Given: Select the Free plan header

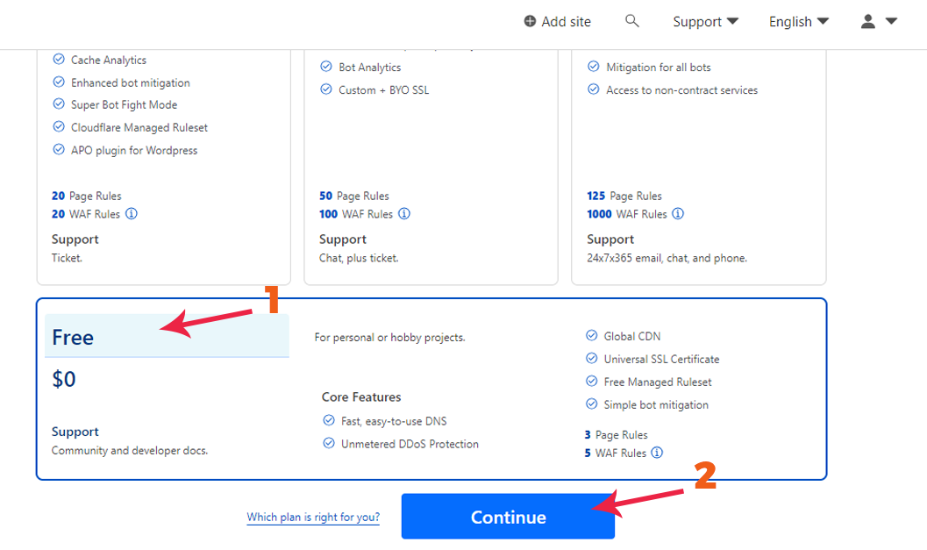Looking at the screenshot, I should pos(167,337).
